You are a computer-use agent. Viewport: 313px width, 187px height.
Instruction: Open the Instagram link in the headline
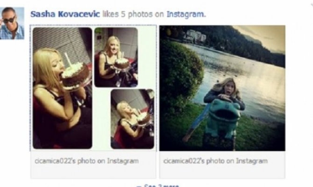click(x=186, y=14)
